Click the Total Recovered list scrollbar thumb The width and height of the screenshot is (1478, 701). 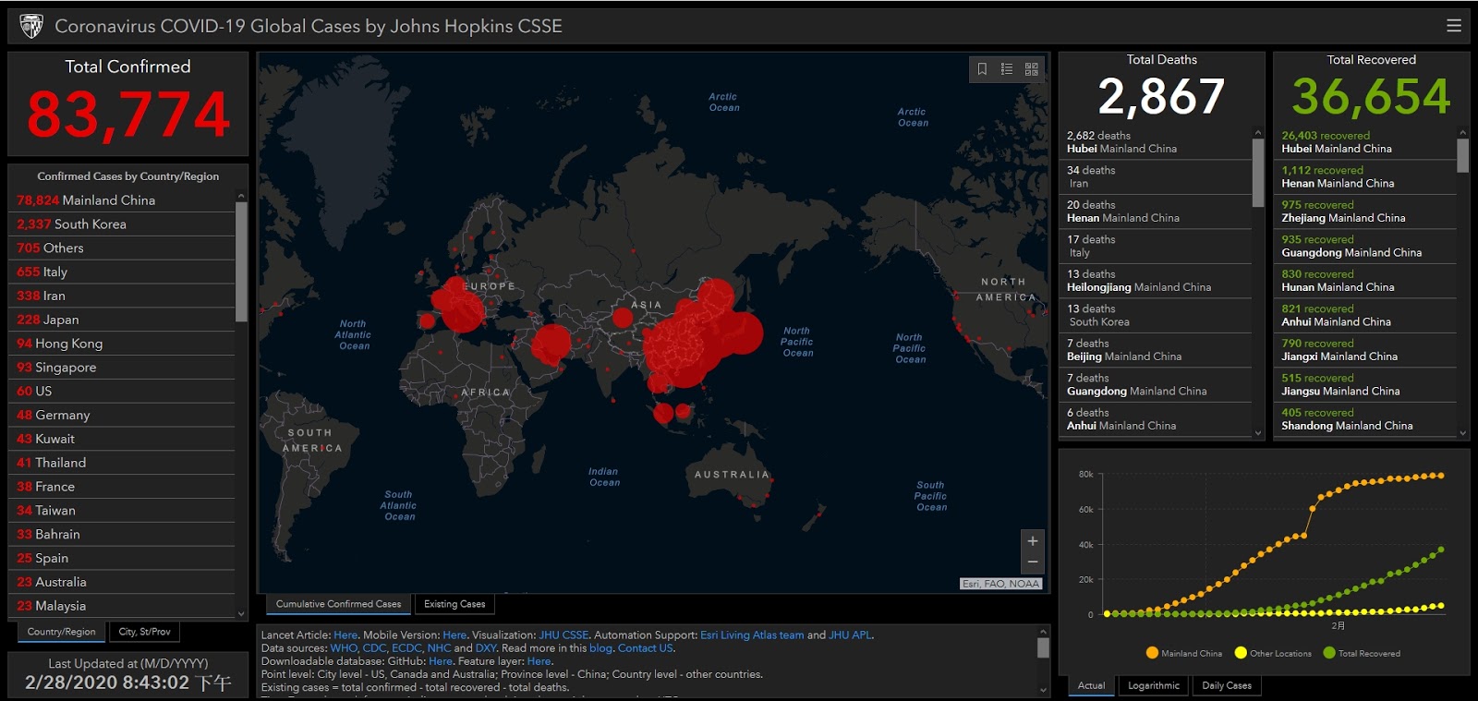tap(1462, 156)
